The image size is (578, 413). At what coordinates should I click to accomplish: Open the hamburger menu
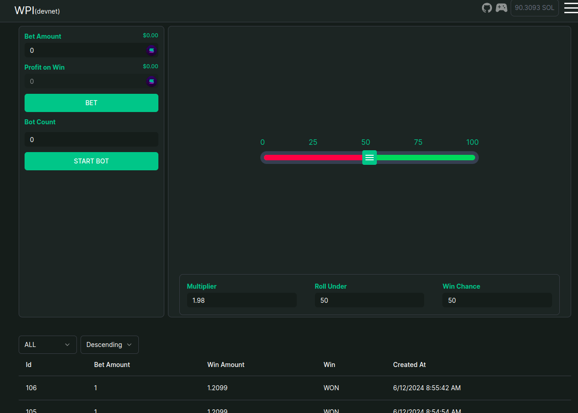click(x=571, y=8)
